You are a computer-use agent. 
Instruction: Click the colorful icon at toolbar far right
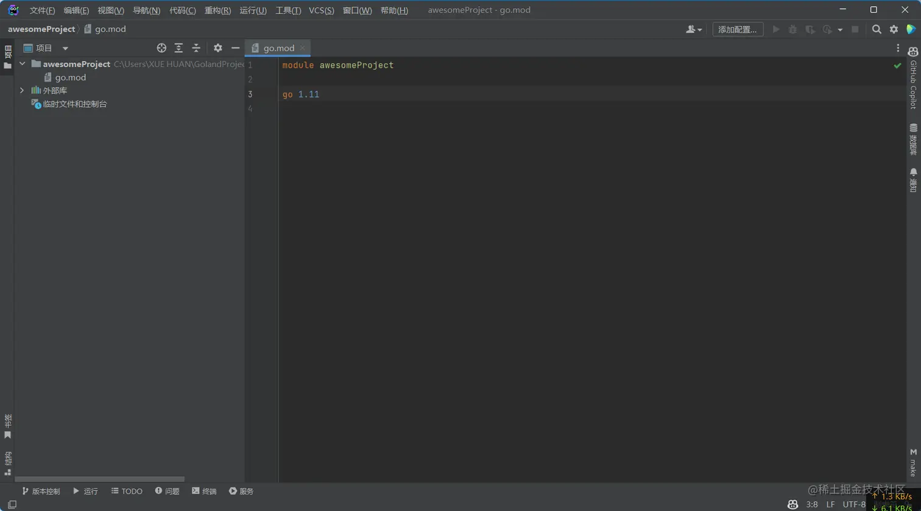pos(911,29)
